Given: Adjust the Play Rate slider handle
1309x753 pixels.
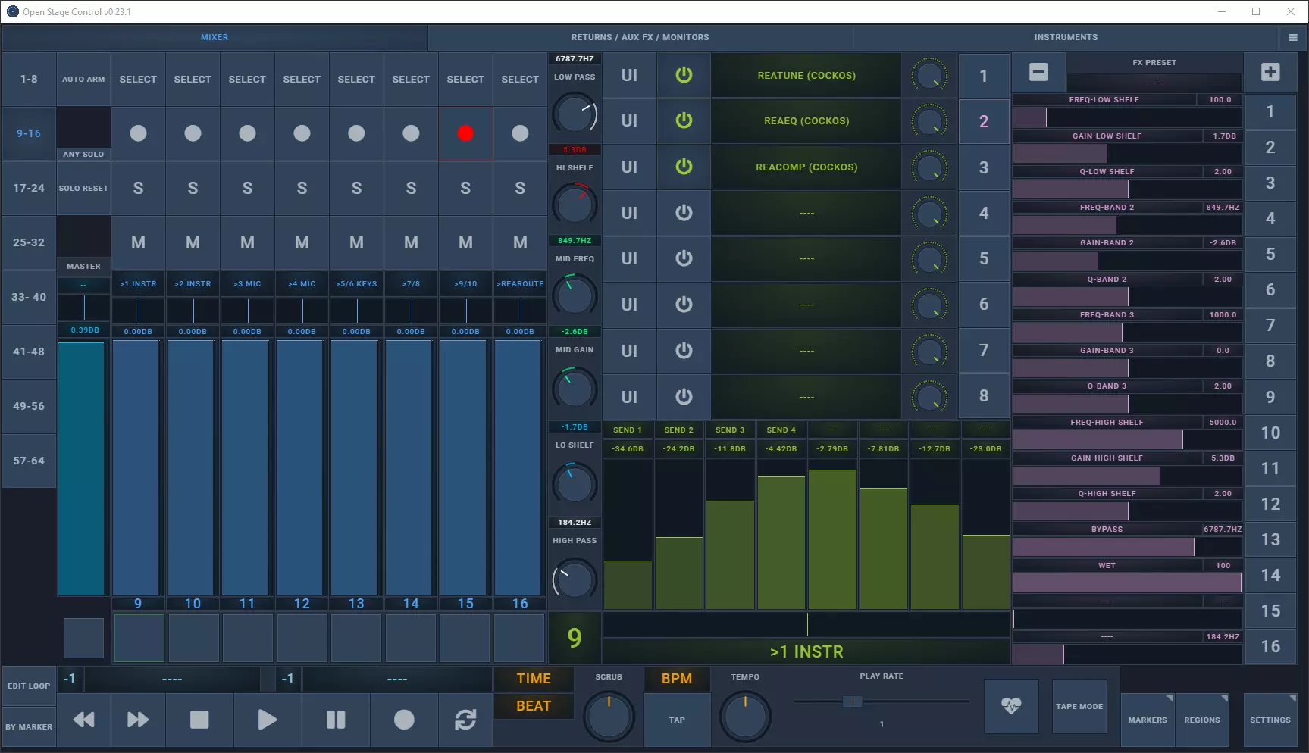Looking at the screenshot, I should [853, 701].
